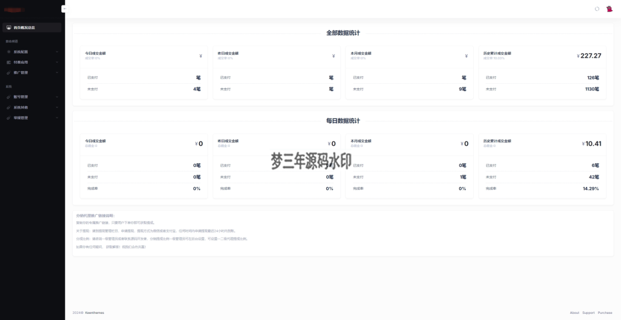Expand the 推广管理 chevron
Viewport: 621px width, 320px height.
coord(57,72)
